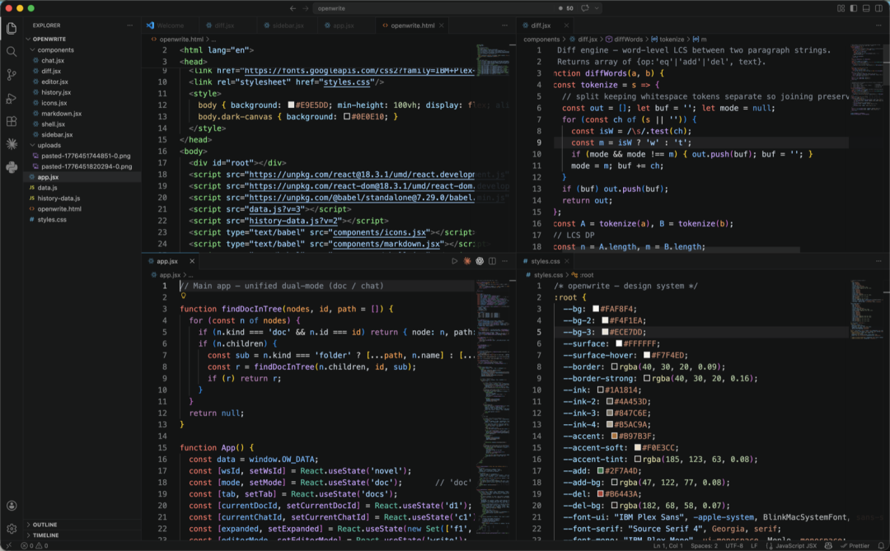Open the Manage gear settings icon
The height and width of the screenshot is (551, 890).
tap(12, 529)
